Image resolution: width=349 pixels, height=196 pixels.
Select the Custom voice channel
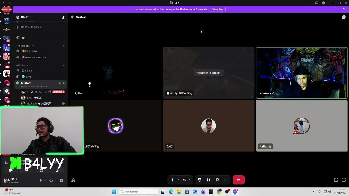(40, 84)
